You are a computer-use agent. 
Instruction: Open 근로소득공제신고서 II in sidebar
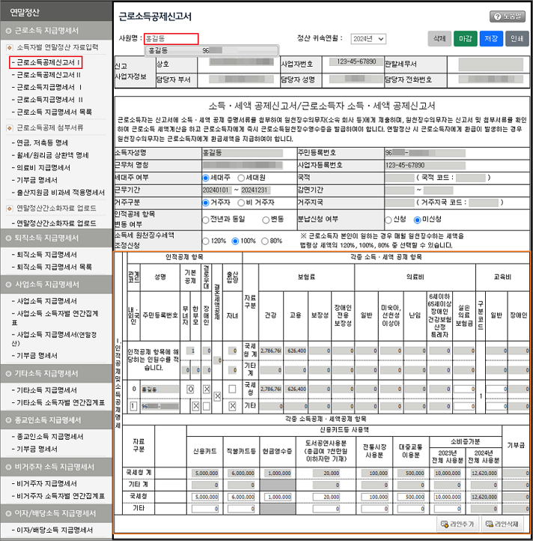[x=49, y=75]
